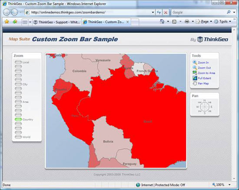Click the browser Forward button
Screen dimensions: 239x190
click(14, 12)
